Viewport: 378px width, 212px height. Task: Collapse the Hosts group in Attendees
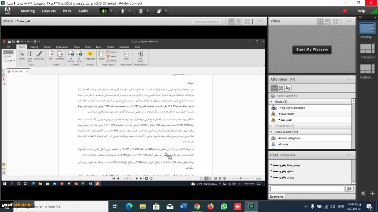pos(271,101)
